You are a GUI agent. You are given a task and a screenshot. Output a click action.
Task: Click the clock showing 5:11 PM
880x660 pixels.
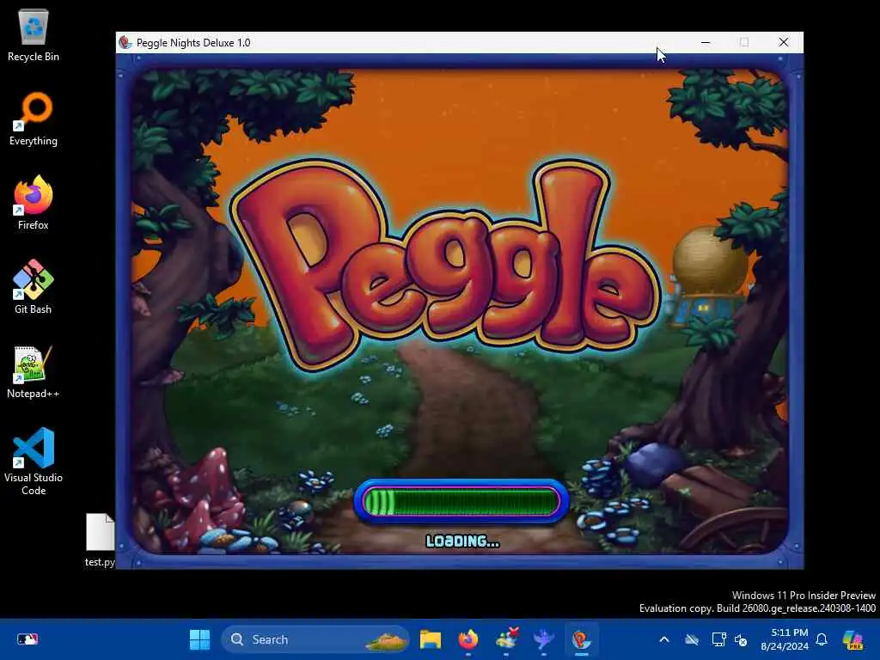click(x=785, y=639)
